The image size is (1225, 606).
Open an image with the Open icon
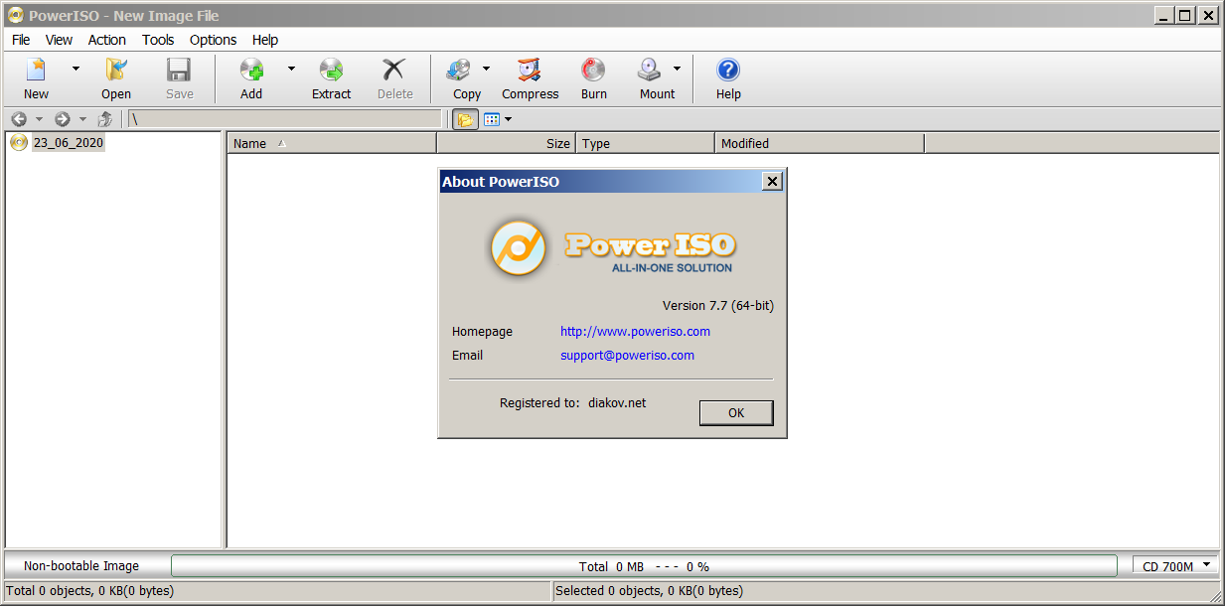click(x=116, y=70)
